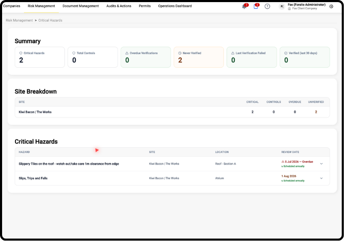
Task: Go to Risk Management breadcrumb link
Action: [19, 20]
